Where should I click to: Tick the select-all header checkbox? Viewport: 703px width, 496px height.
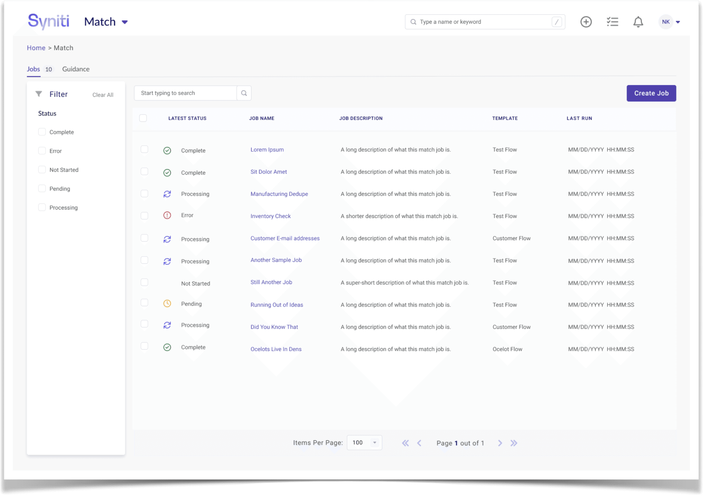(143, 118)
